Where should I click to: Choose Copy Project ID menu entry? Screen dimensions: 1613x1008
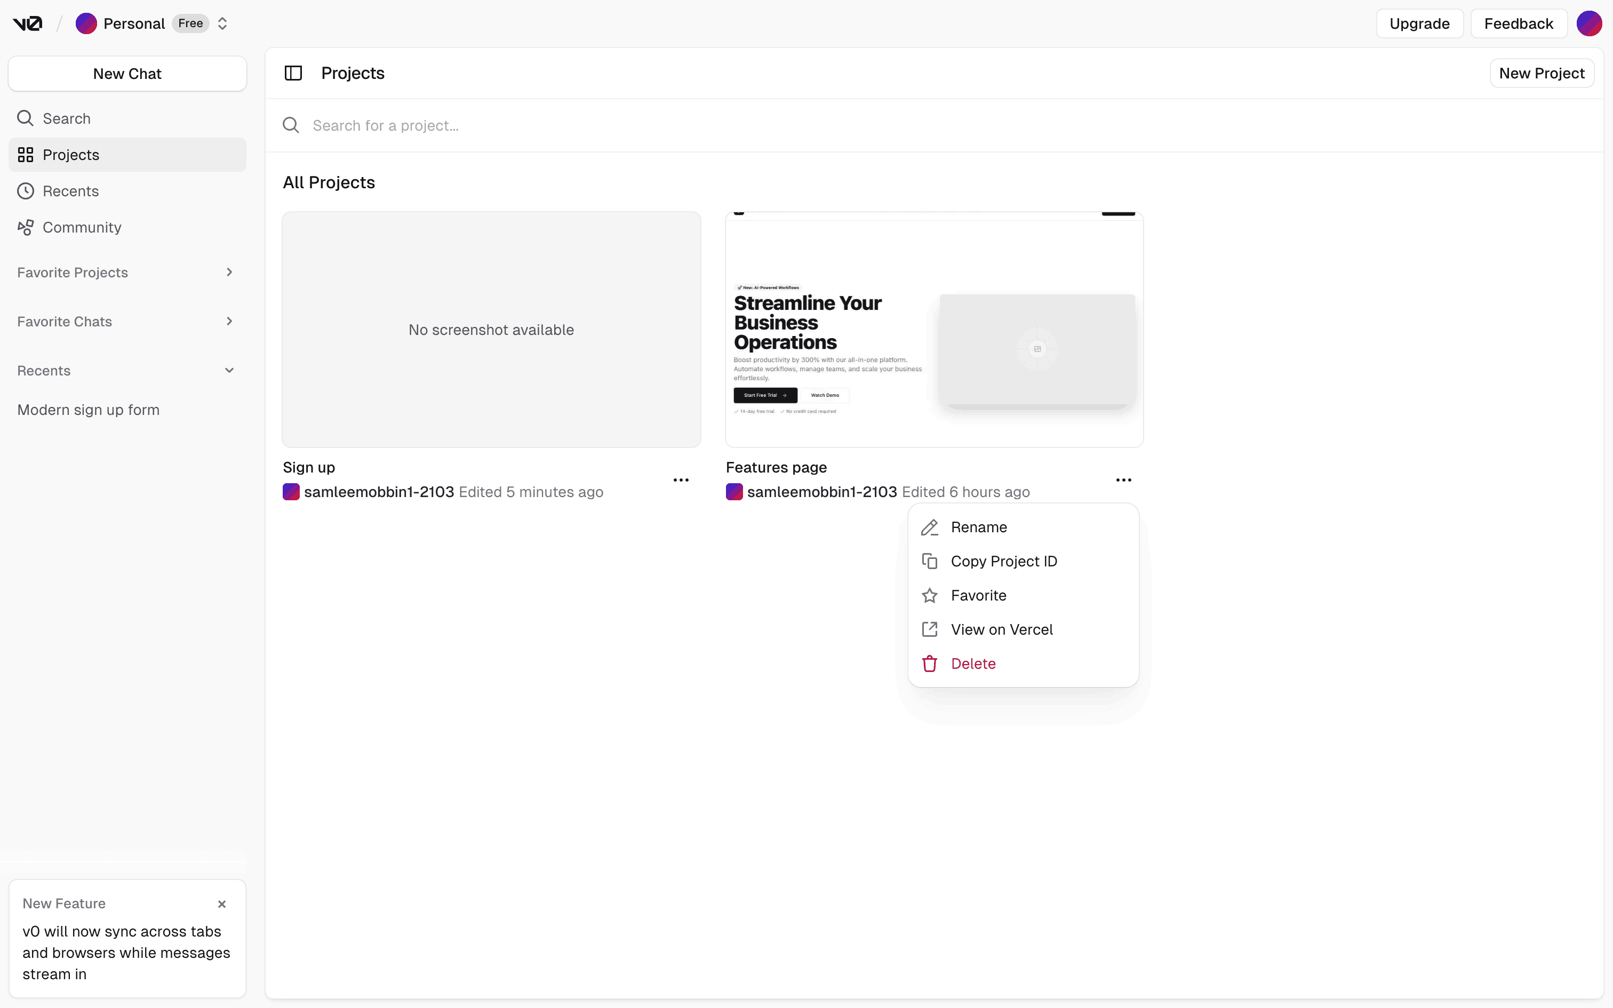[x=1003, y=561]
